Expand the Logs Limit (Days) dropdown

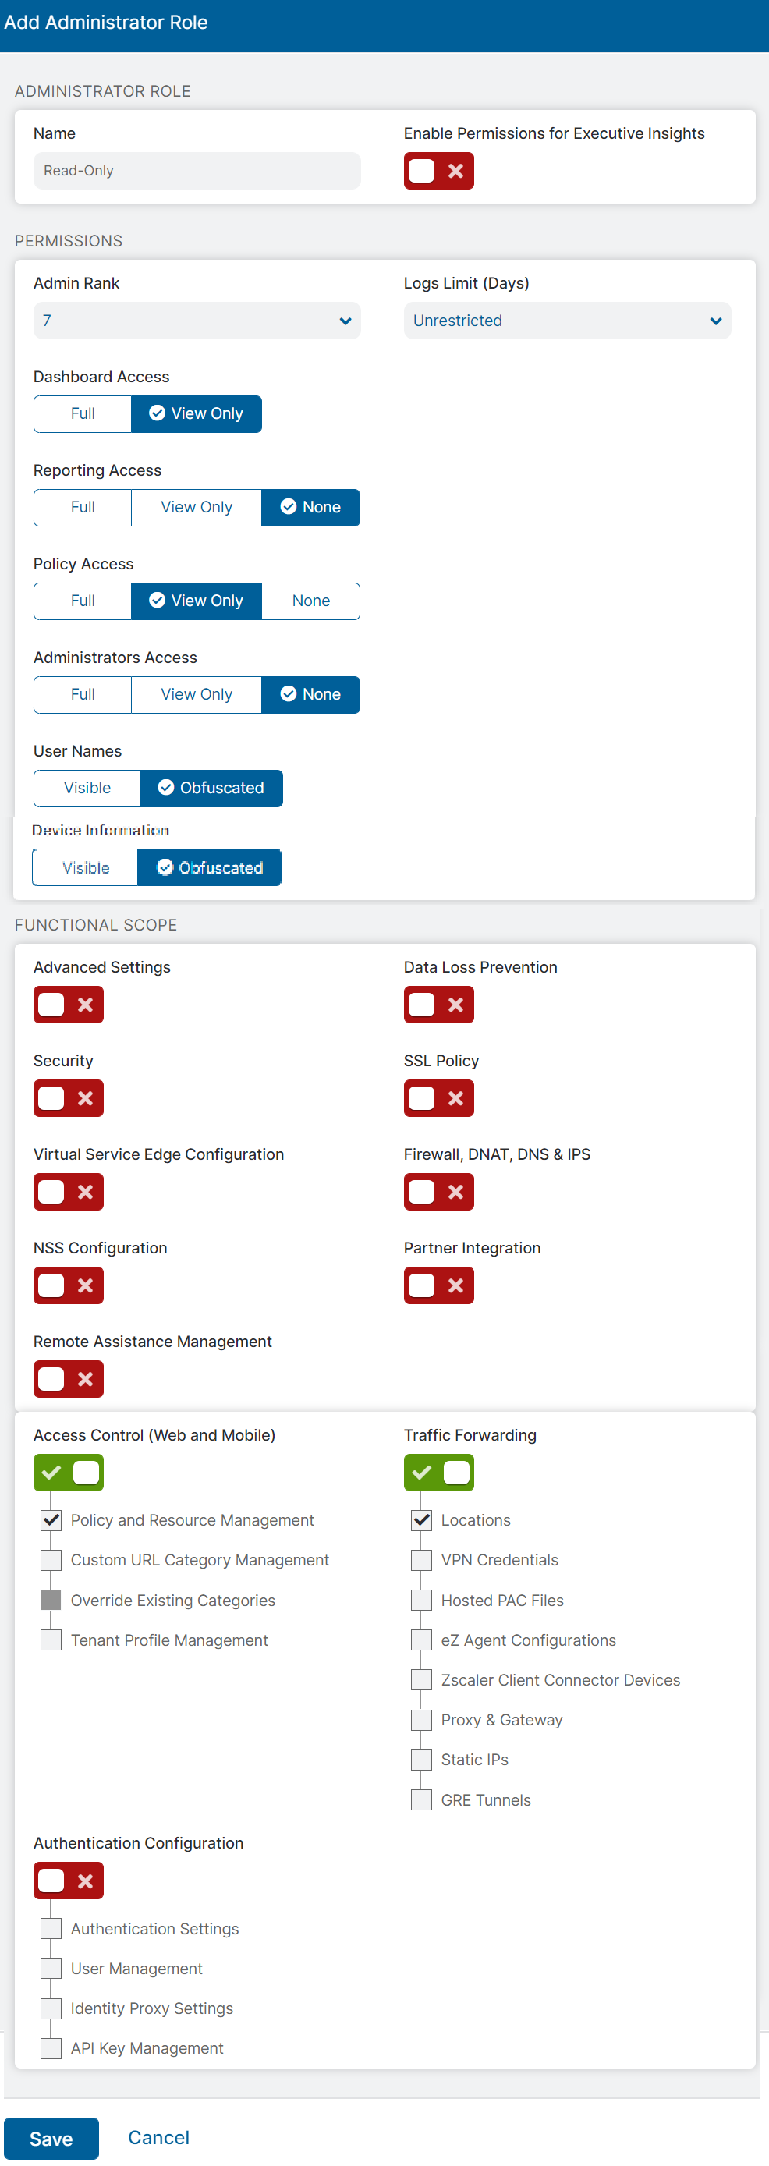tap(566, 321)
